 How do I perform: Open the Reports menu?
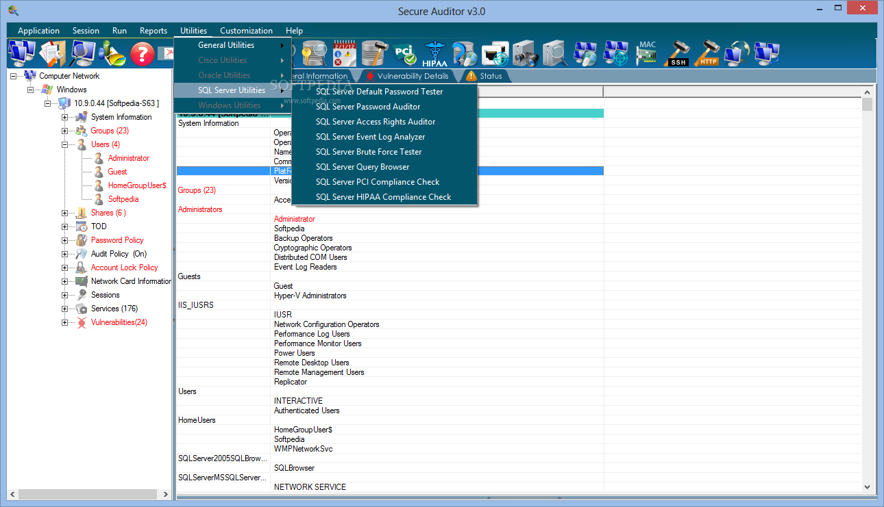click(154, 31)
